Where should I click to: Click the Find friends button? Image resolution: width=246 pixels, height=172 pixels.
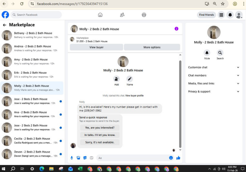click(207, 15)
